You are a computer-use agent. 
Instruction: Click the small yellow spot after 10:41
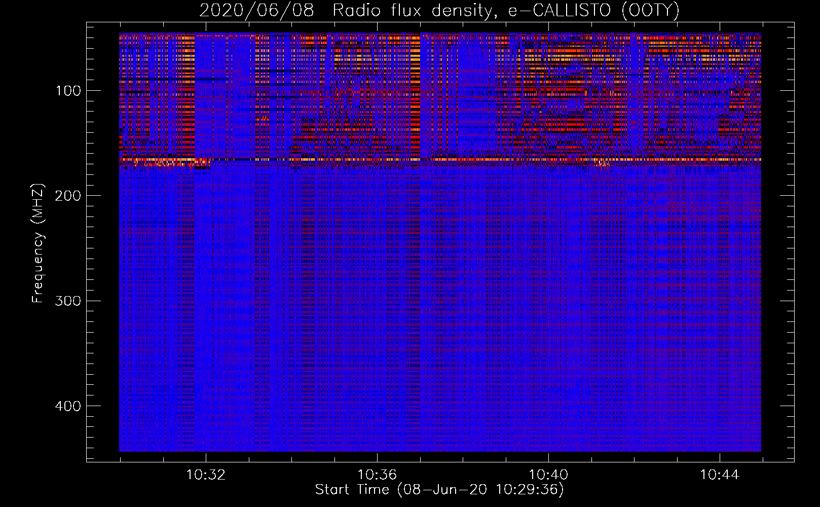[602, 163]
